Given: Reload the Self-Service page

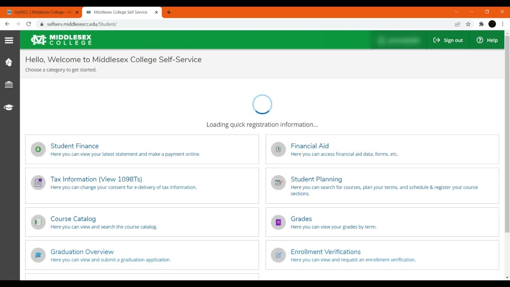Looking at the screenshot, I should pos(29,24).
